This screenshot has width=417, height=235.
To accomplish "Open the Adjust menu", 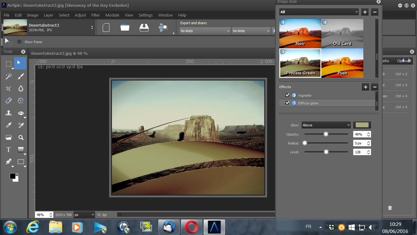I will click(80, 15).
